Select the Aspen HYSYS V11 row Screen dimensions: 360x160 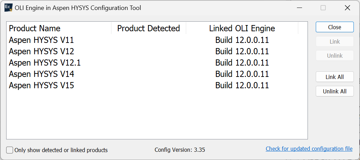pyautogui.click(x=41, y=40)
